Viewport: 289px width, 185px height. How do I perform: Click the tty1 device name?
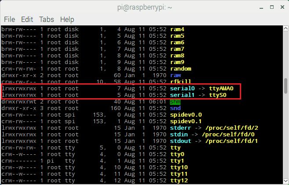coord(177,161)
